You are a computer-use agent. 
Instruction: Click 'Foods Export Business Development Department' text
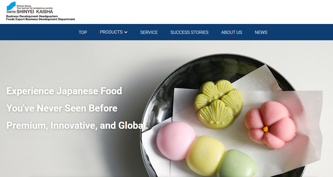(x=41, y=19)
